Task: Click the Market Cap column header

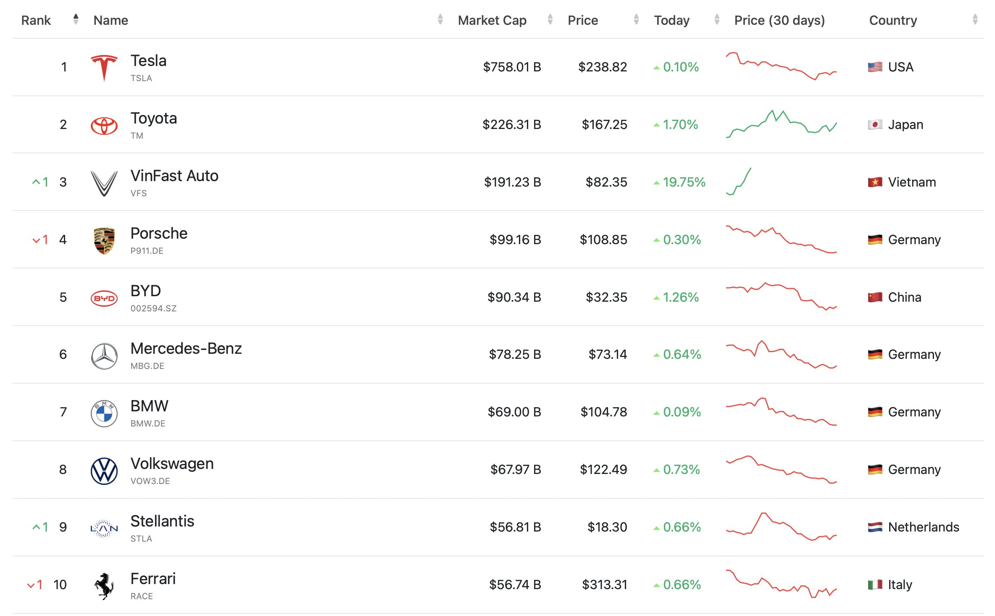Action: point(492,20)
